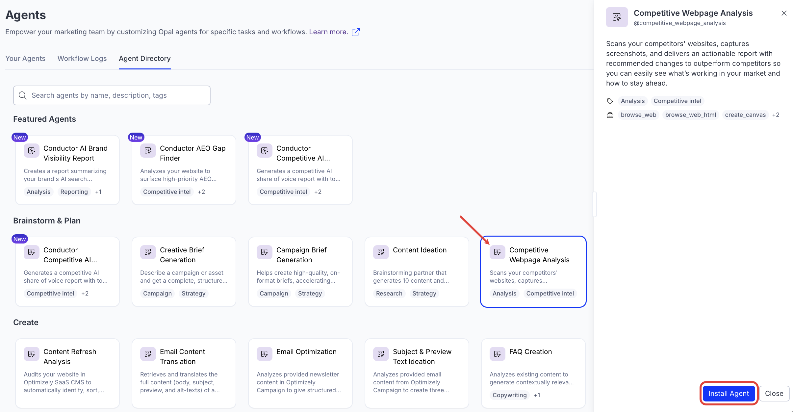Click the Subject & Preview Text Ideation icon
Screen dimensions: 793x412
[381, 354]
